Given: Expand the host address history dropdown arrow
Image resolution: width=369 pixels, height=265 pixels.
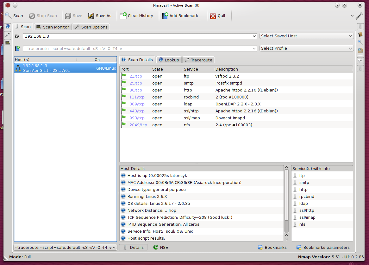Looking at the screenshot, I should point(254,36).
